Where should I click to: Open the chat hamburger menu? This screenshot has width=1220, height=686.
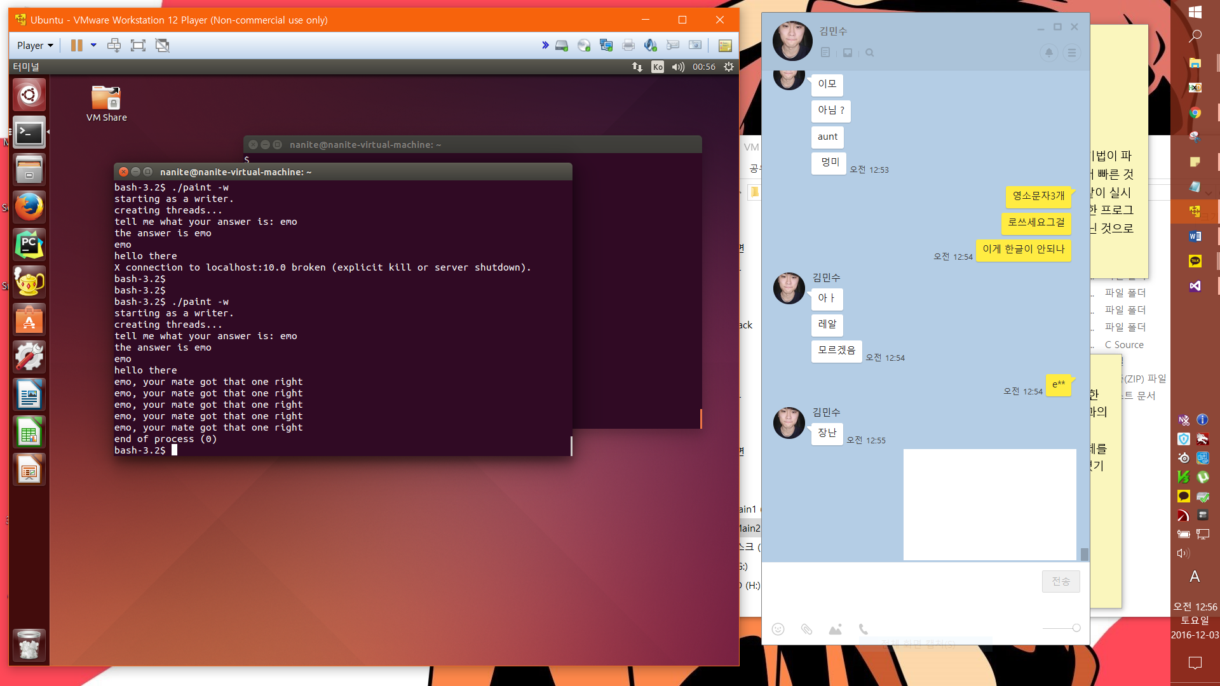tap(1072, 53)
